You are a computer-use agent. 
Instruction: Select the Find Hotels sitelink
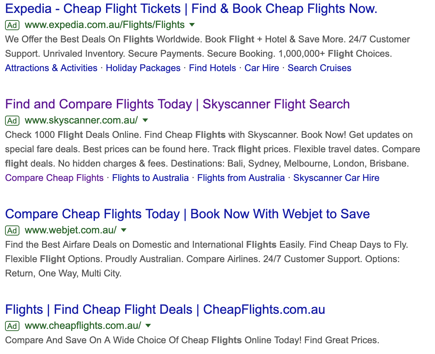tap(212, 68)
